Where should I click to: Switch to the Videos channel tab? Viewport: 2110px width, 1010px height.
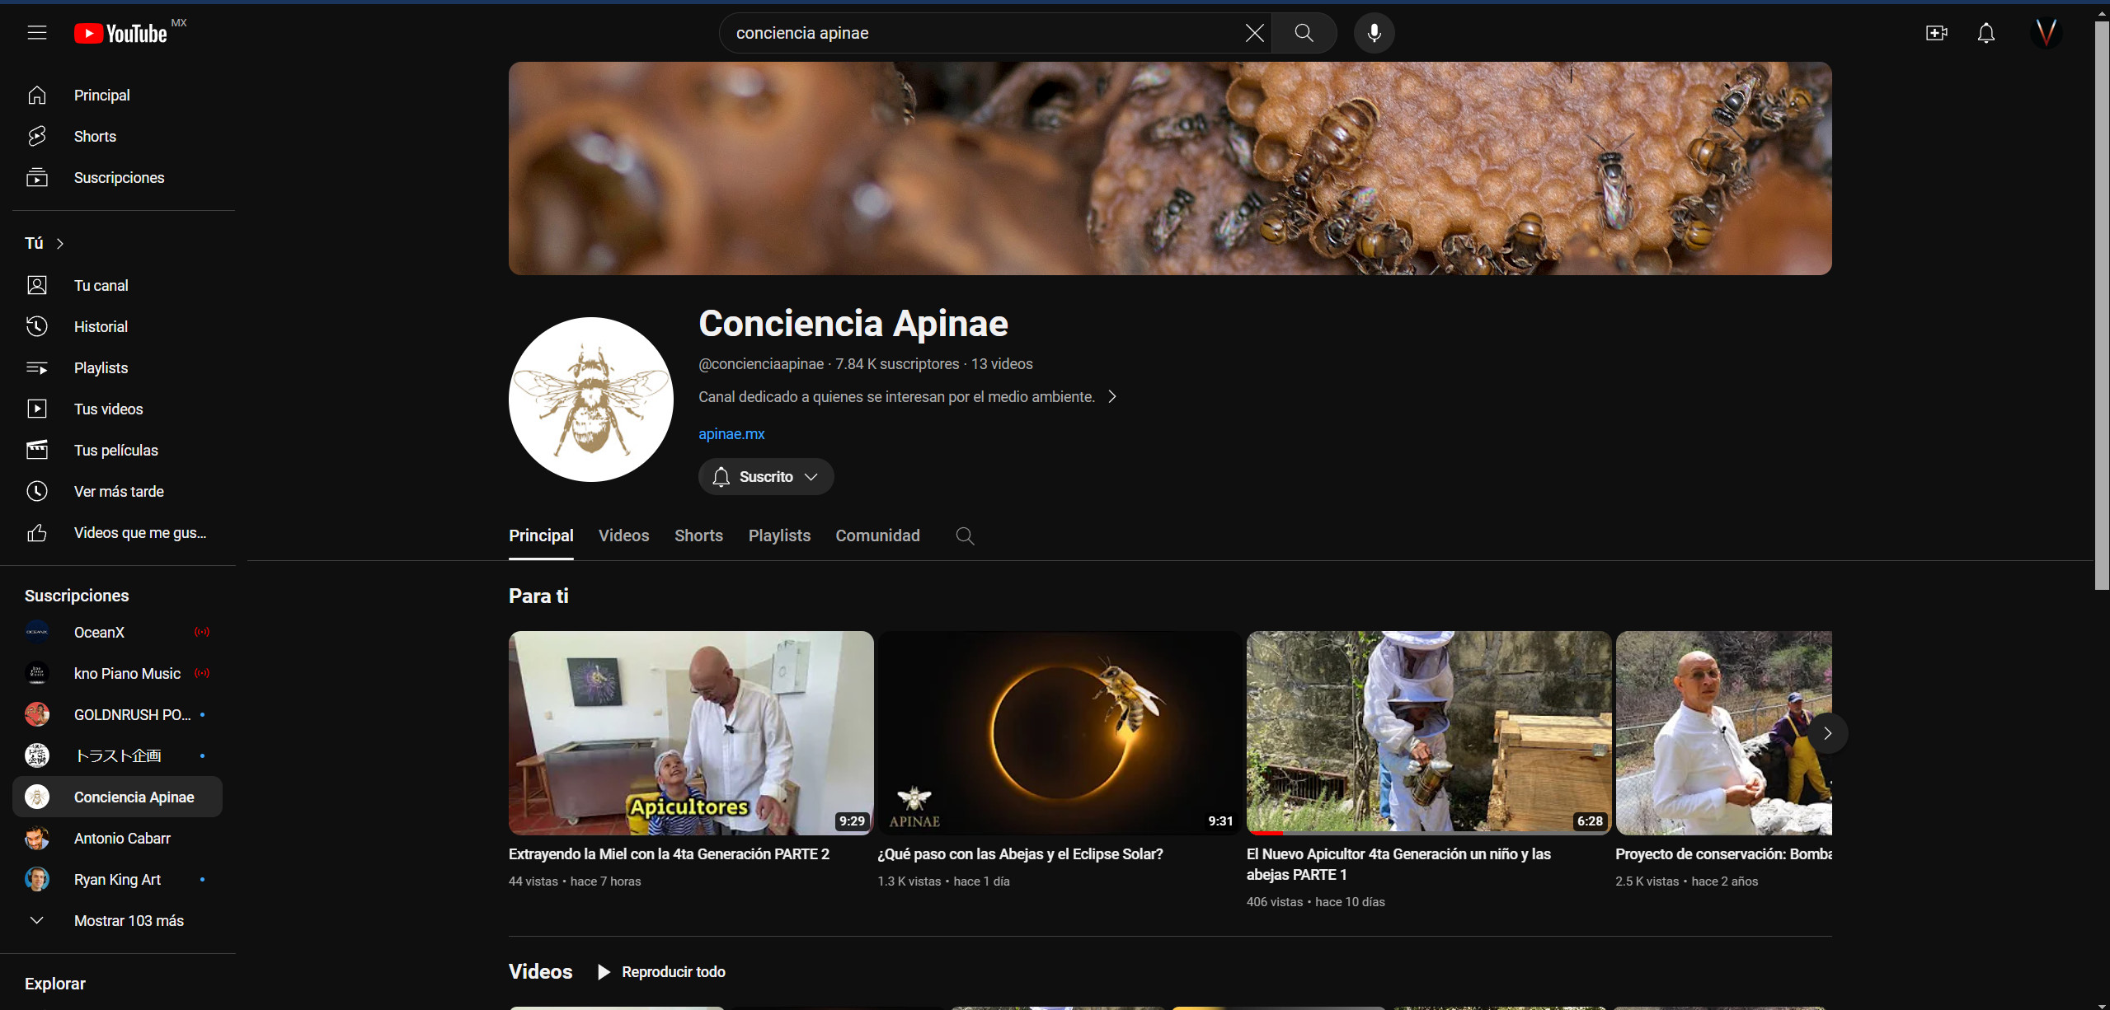click(623, 536)
